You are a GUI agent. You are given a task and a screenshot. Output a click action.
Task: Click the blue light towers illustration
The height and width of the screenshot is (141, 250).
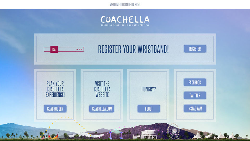[x=116, y=135]
